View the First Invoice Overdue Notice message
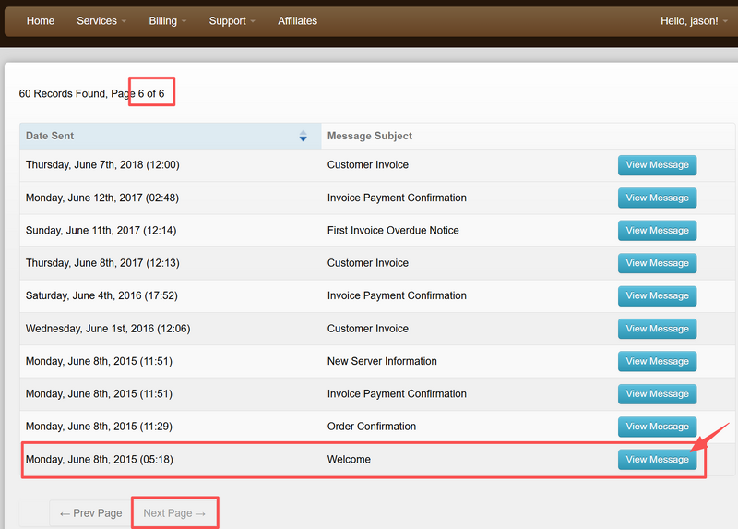Image resolution: width=738 pixels, height=529 pixels. coord(657,231)
